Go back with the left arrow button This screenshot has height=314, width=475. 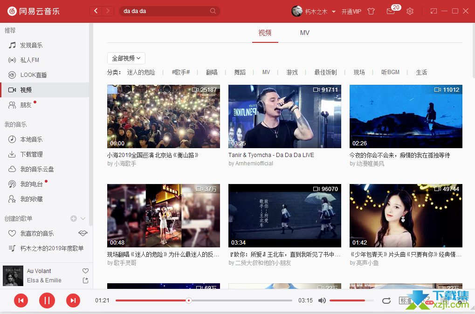pyautogui.click(x=96, y=11)
